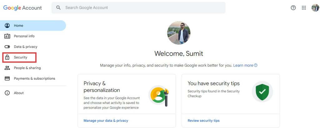The width and height of the screenshot is (320, 128).
Task: Click the Google Account logo
Action: click(22, 8)
